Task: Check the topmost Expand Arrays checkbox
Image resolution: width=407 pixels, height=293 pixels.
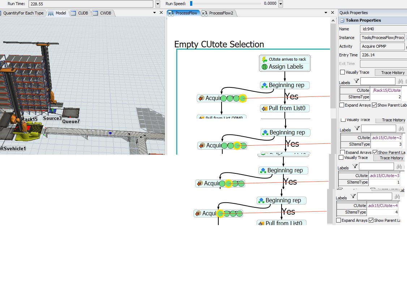Action: 342,105
